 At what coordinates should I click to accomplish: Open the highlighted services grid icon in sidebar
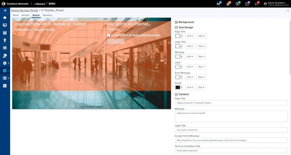coord(5,71)
